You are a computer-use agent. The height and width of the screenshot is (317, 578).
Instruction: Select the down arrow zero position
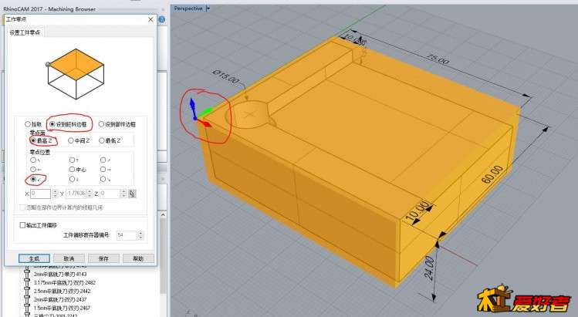(74, 179)
